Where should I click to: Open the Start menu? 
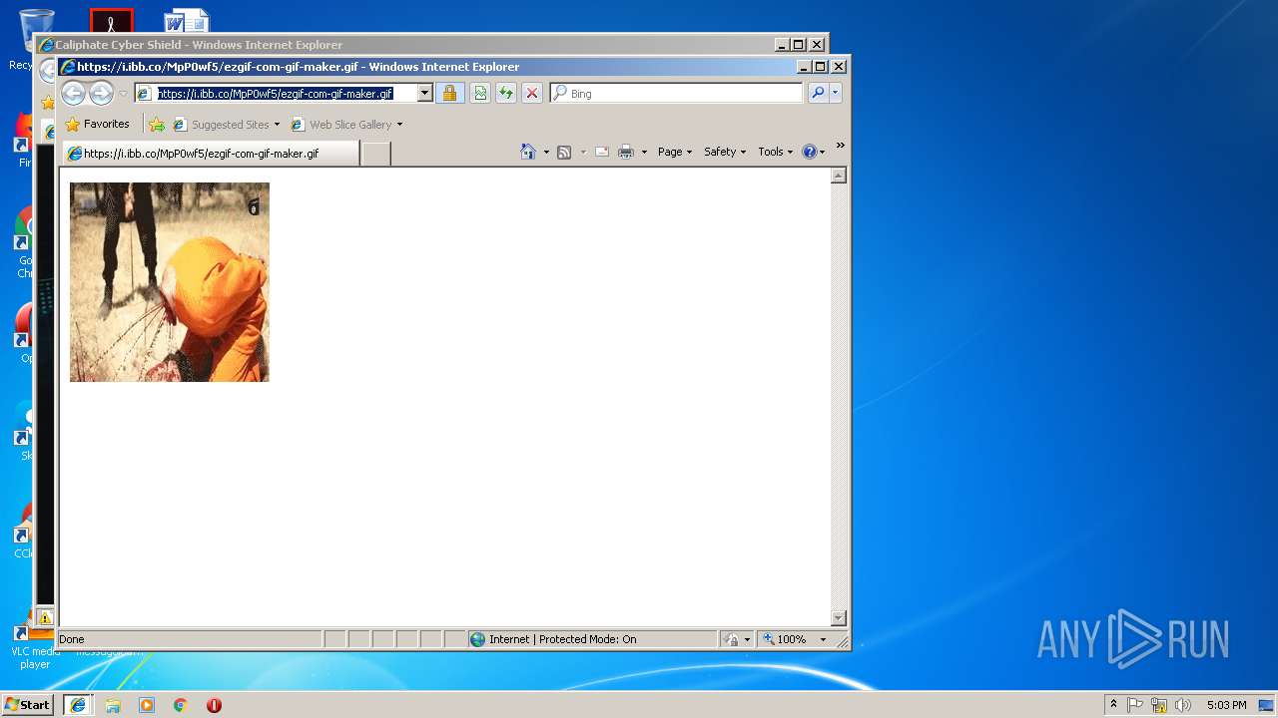tap(28, 705)
